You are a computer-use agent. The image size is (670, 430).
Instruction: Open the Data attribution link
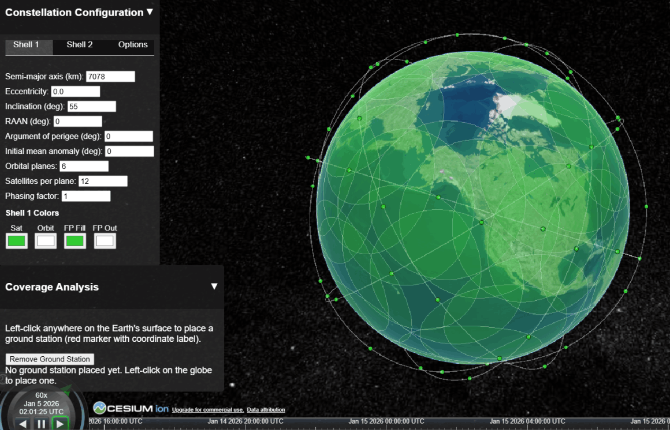(266, 410)
